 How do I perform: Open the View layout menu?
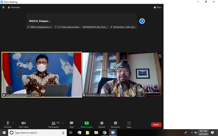coord(157,7)
